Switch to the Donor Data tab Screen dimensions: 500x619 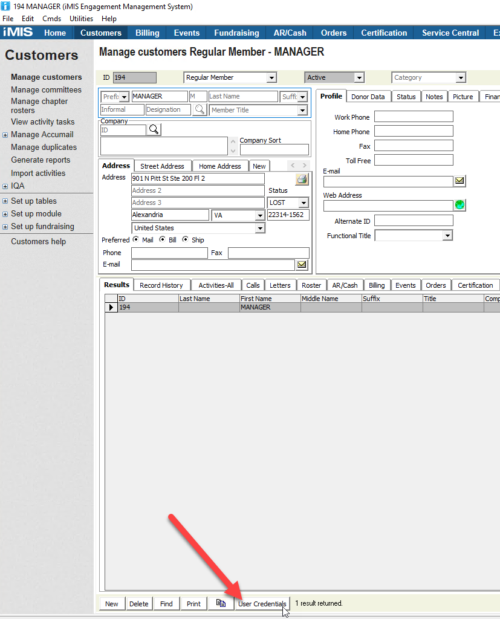click(x=368, y=97)
